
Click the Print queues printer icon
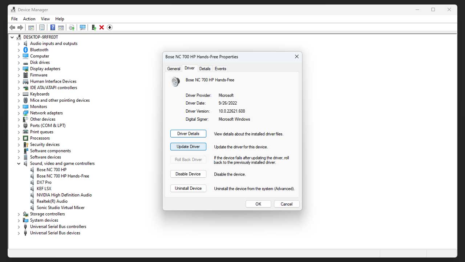point(25,132)
